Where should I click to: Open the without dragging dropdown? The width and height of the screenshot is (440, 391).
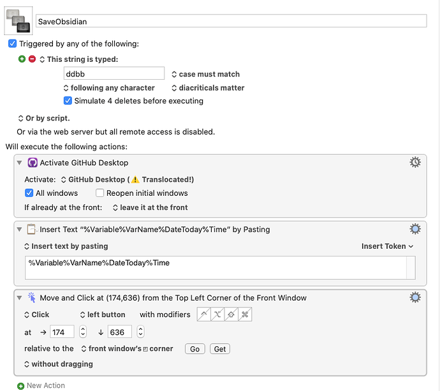click(59, 364)
